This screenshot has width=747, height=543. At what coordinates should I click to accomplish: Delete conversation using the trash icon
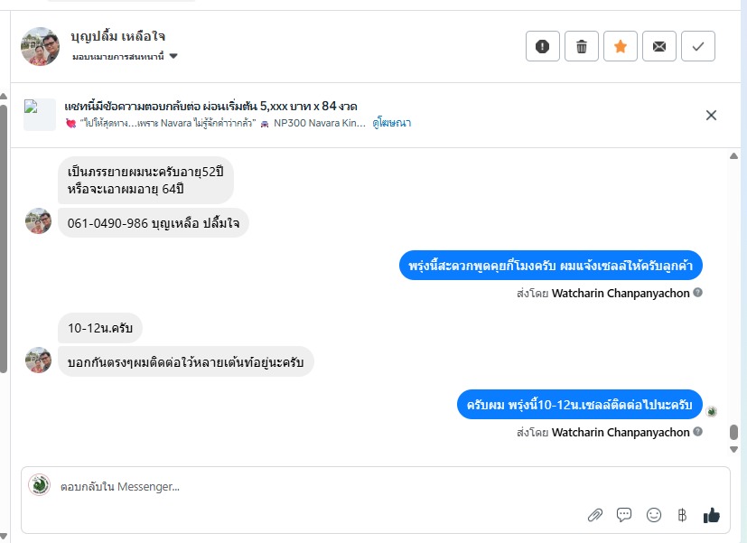coord(582,47)
